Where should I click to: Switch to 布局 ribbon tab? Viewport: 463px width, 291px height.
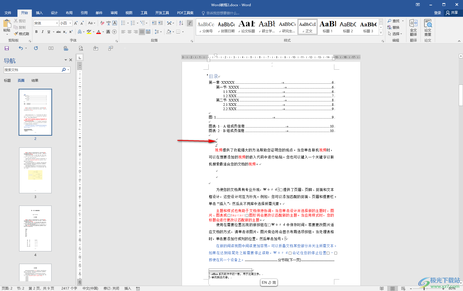69,13
